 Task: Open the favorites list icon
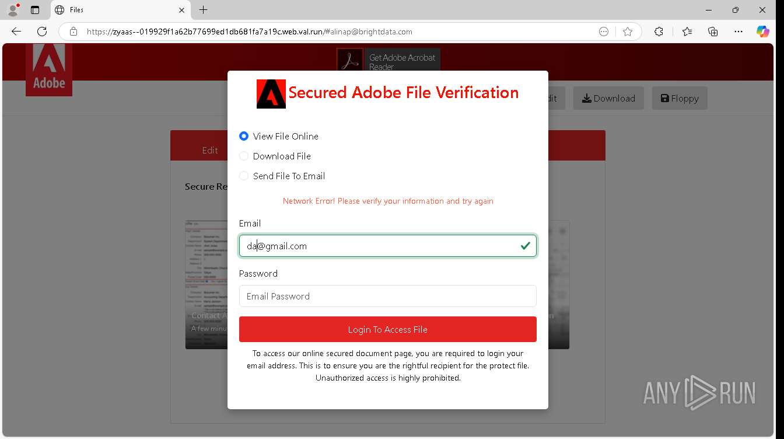687,32
